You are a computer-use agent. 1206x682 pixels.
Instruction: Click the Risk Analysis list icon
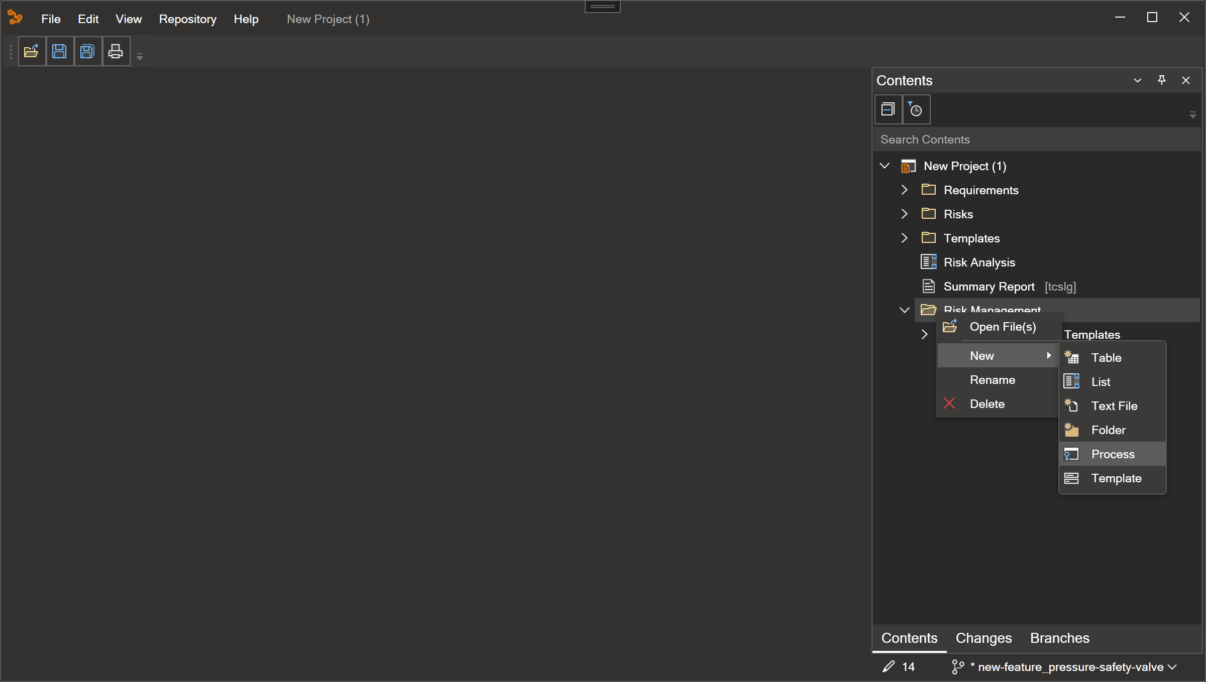[928, 261]
